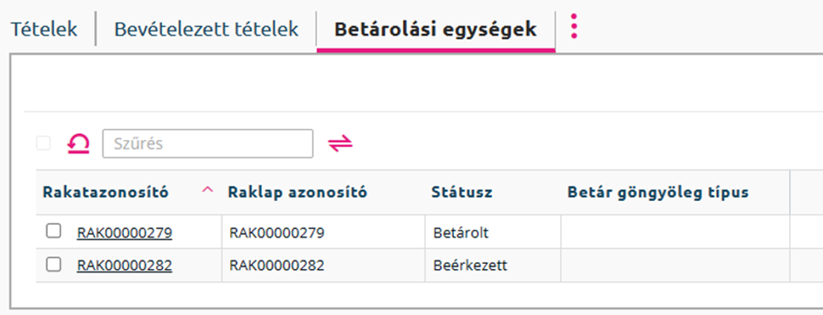Click the Betár göngyöleg típus column header
This screenshot has width=823, height=315.
point(658,192)
